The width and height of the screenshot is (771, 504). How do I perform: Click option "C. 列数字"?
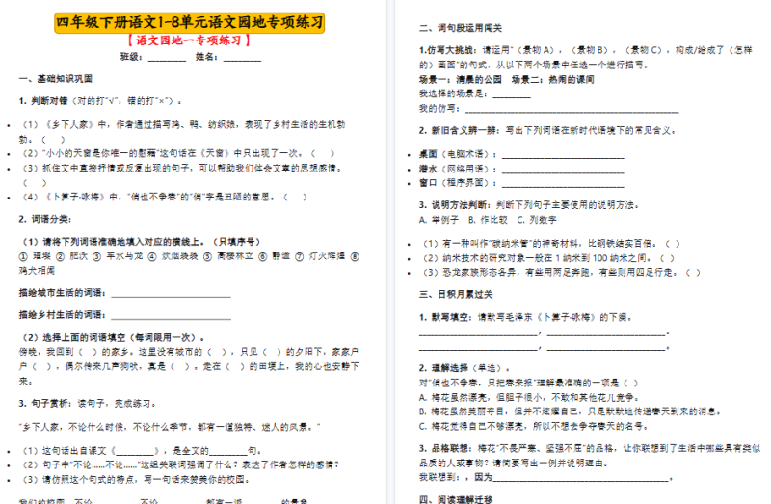[x=537, y=220]
